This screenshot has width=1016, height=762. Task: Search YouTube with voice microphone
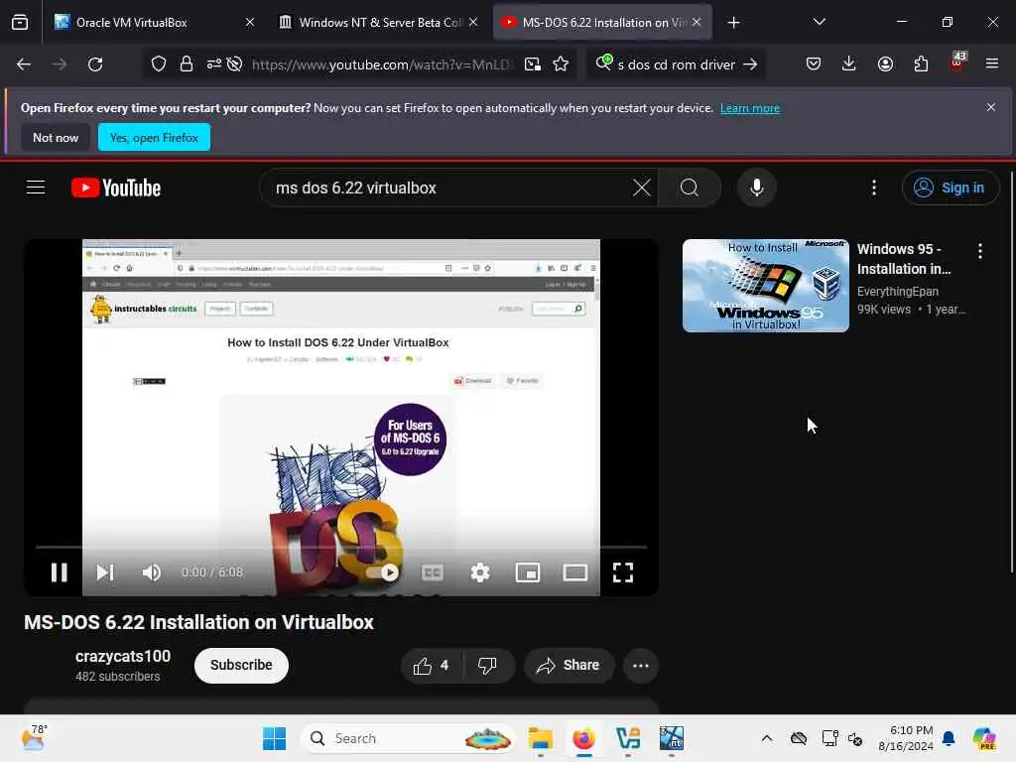coord(756,188)
